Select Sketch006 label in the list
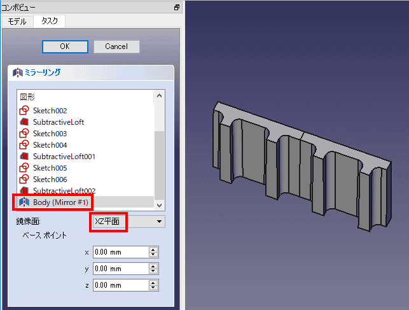Screen dimensions: 409x310 point(50,180)
